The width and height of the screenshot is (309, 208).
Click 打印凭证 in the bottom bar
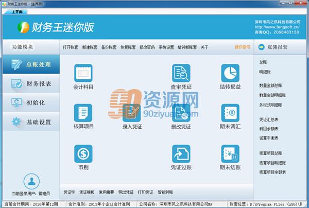145,192
